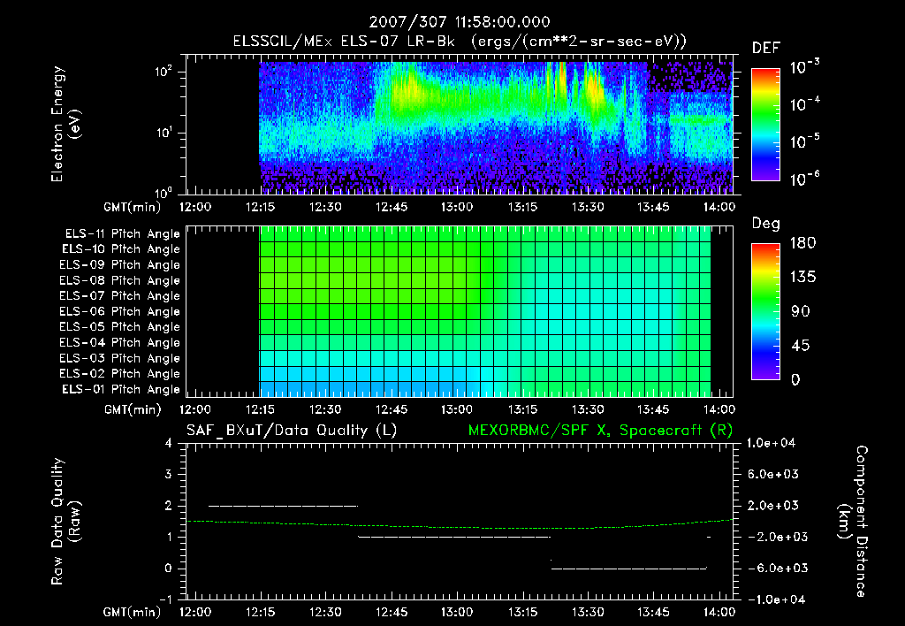The height and width of the screenshot is (626, 905).
Task: Click the 13:30 tick label under pitch angle panel
Action: [x=588, y=409]
